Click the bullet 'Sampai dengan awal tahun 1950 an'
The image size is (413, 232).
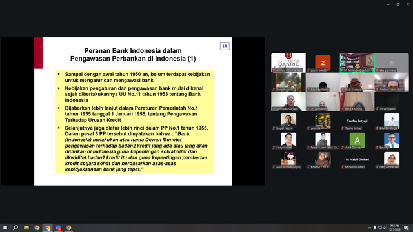pyautogui.click(x=137, y=77)
